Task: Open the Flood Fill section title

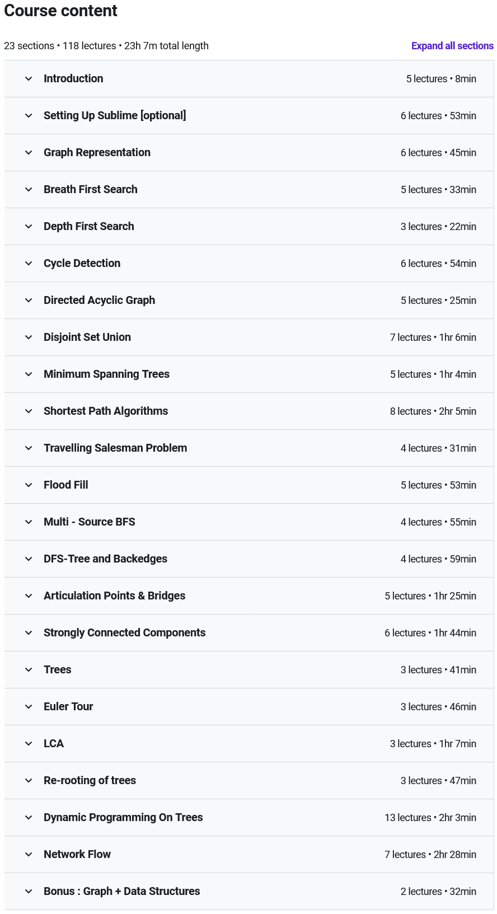Action: coord(66,485)
